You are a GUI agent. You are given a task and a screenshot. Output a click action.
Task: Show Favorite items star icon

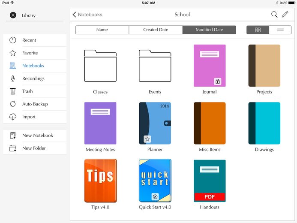13,53
